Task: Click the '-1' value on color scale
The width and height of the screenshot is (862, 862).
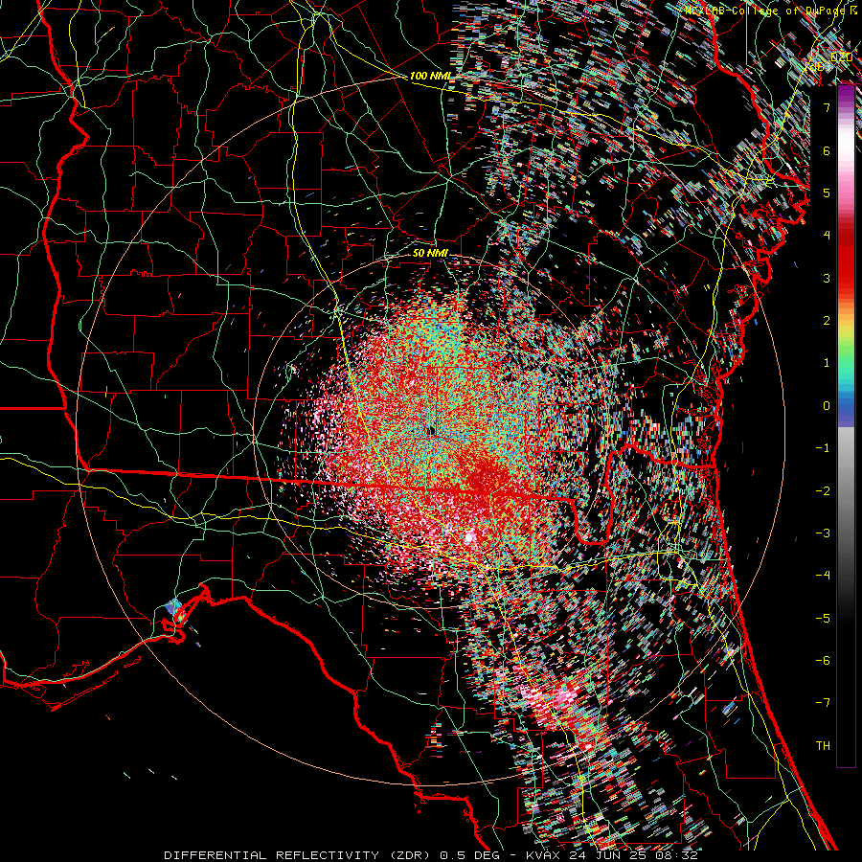Action: tap(823, 448)
